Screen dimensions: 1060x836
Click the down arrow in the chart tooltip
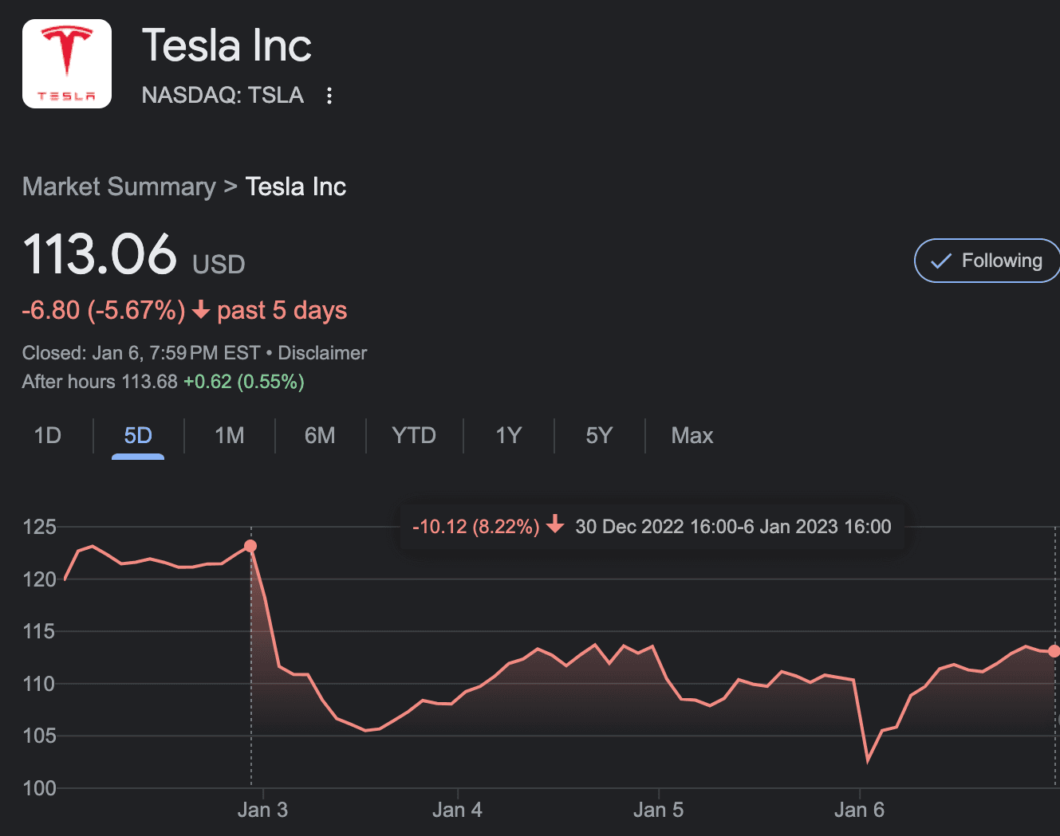pos(556,525)
